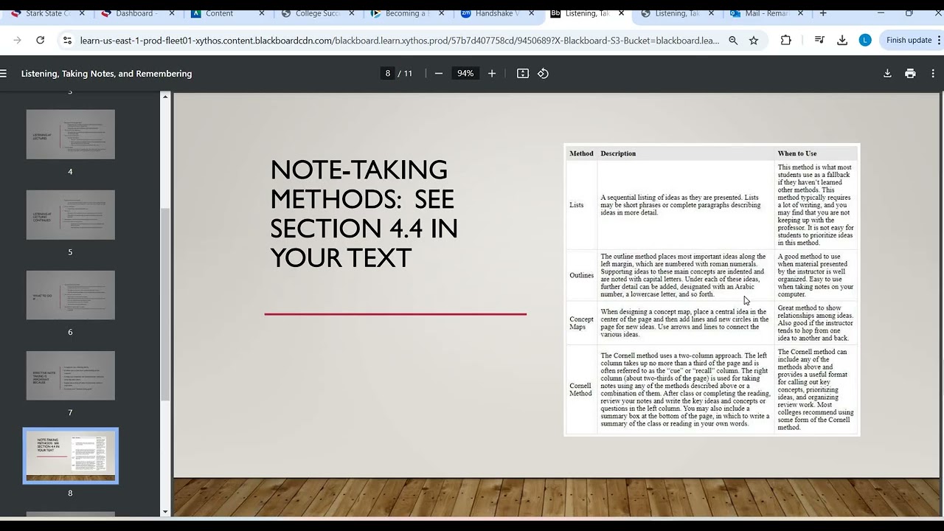Click the document title in PDF toolbar
Screen dimensions: 944x531
107,74
